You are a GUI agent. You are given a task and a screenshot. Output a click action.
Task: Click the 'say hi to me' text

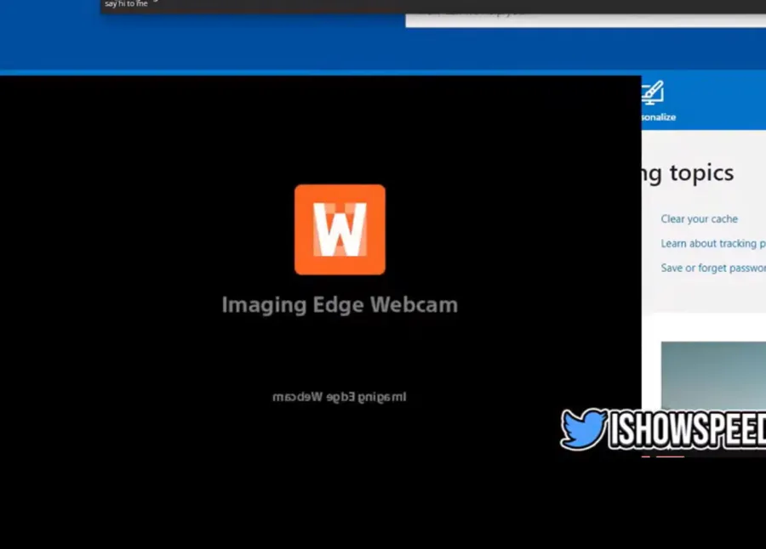(x=126, y=4)
